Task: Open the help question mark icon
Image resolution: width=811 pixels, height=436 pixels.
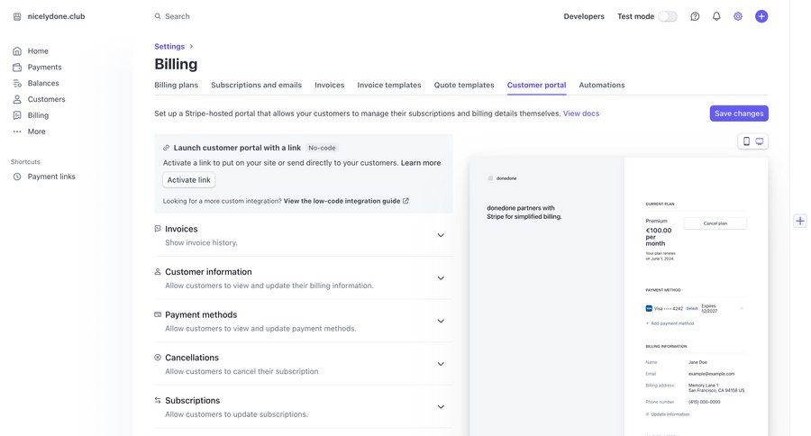Action: tap(695, 16)
